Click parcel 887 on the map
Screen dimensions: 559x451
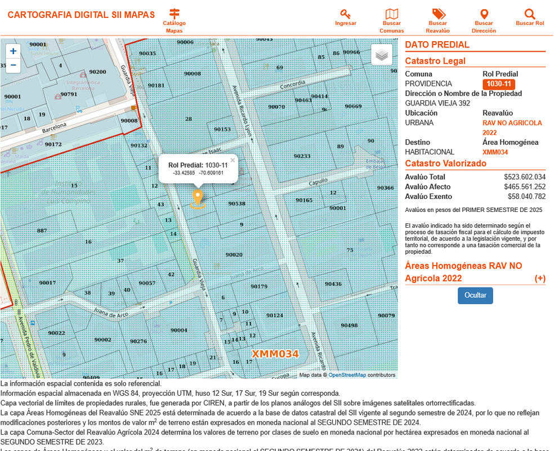[42, 231]
